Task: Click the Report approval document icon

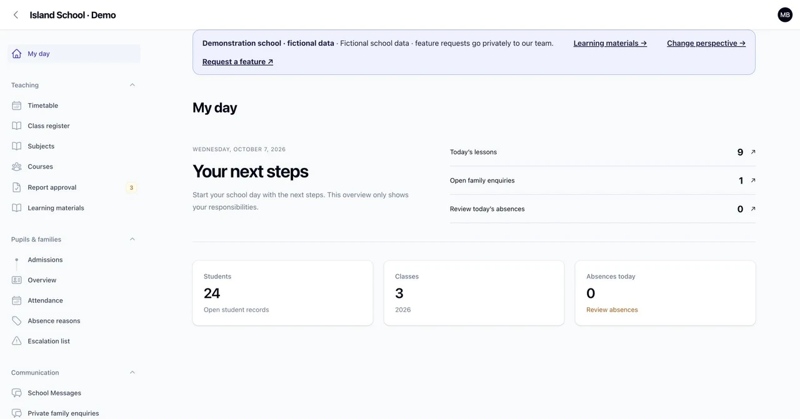Action: (x=17, y=187)
